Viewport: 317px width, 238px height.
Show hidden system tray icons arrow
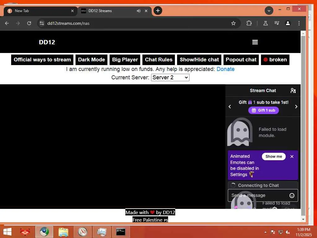coord(265,232)
